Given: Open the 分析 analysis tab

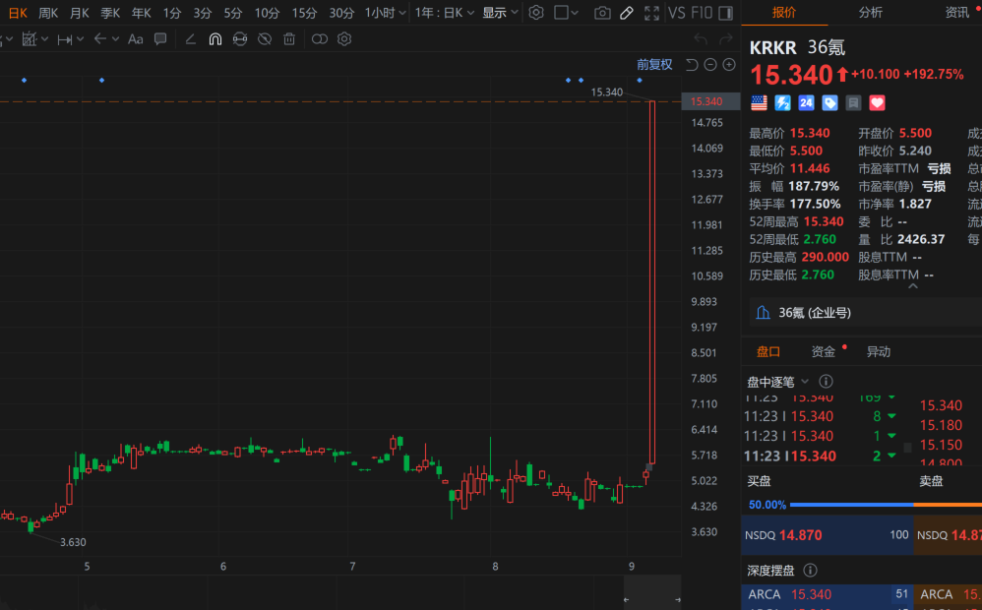Looking at the screenshot, I should click(870, 13).
